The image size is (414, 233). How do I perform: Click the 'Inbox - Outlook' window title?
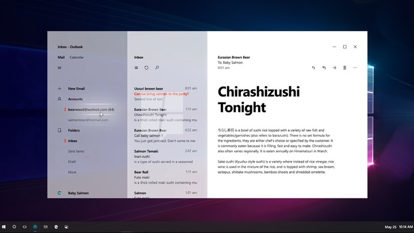pos(70,47)
